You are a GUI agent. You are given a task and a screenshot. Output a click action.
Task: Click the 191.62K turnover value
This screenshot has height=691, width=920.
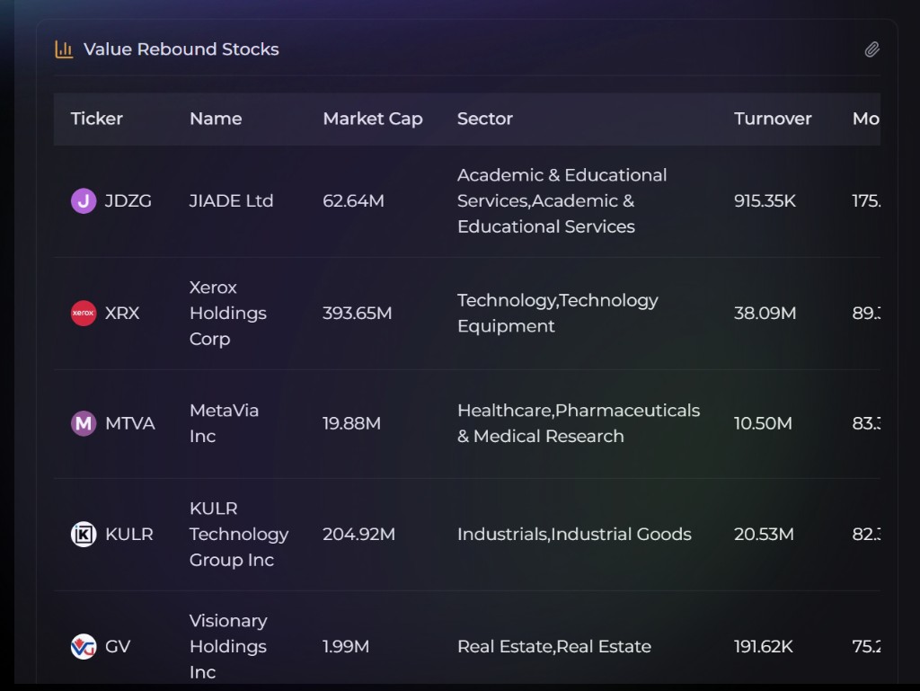(x=764, y=646)
